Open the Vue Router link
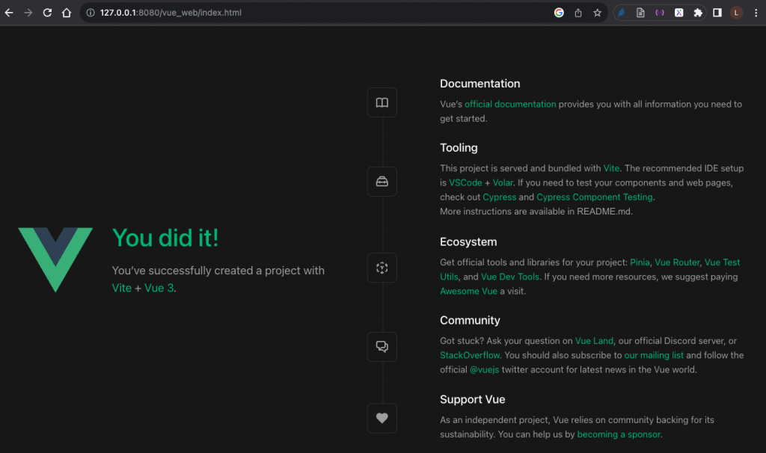The height and width of the screenshot is (453, 766). [x=677, y=262]
